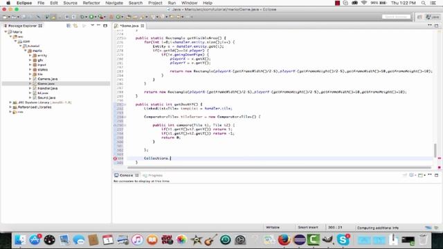The height and width of the screenshot is (249, 443).
Task: Switch to the Progress tab
Action: tap(152, 175)
